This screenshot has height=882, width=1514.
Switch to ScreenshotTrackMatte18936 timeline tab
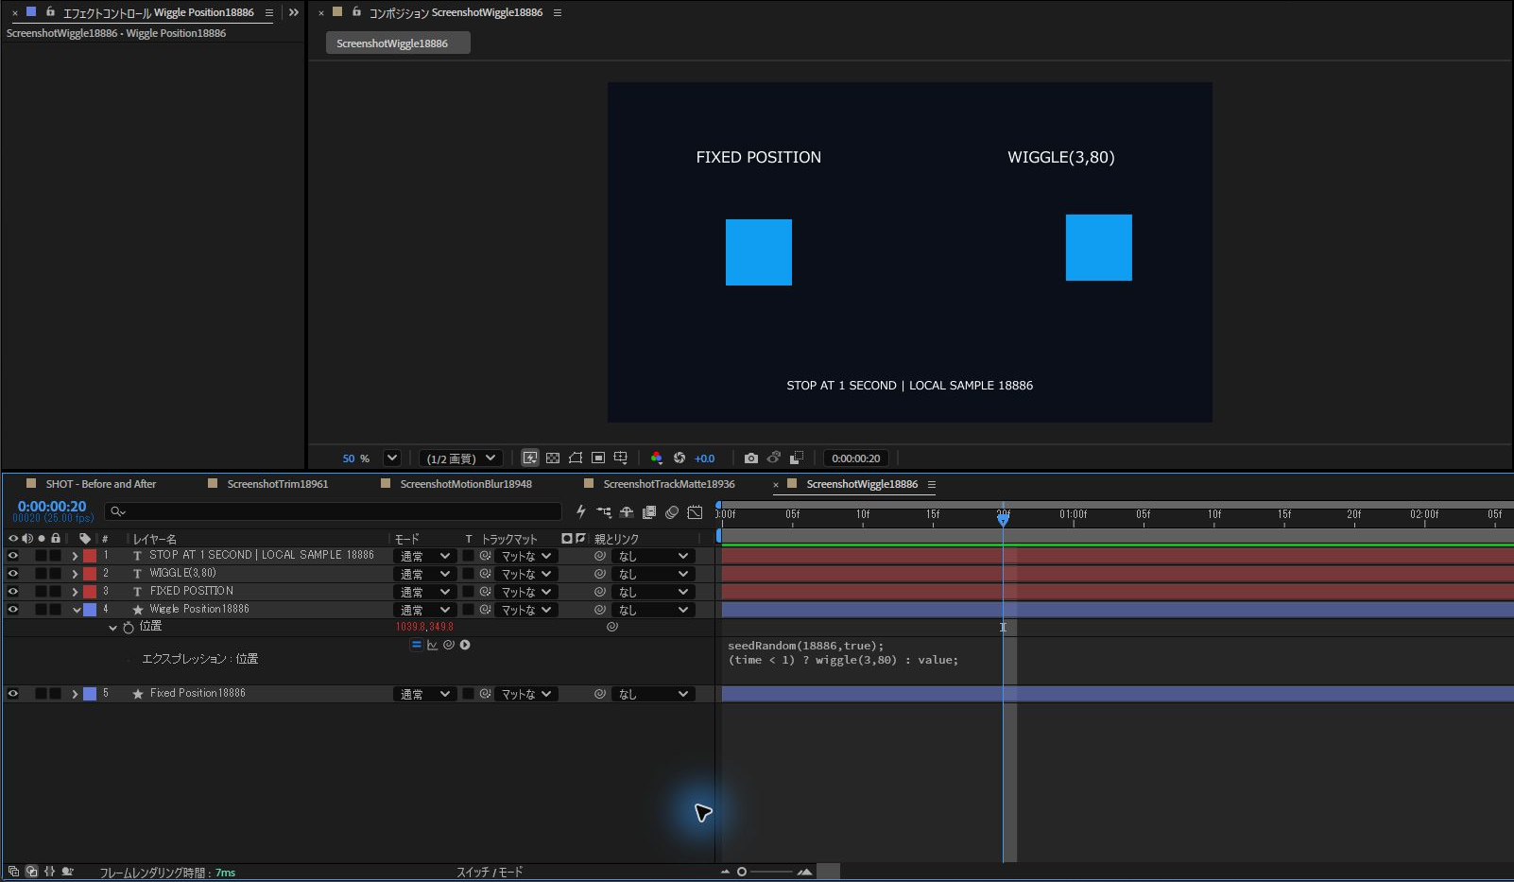[669, 484]
